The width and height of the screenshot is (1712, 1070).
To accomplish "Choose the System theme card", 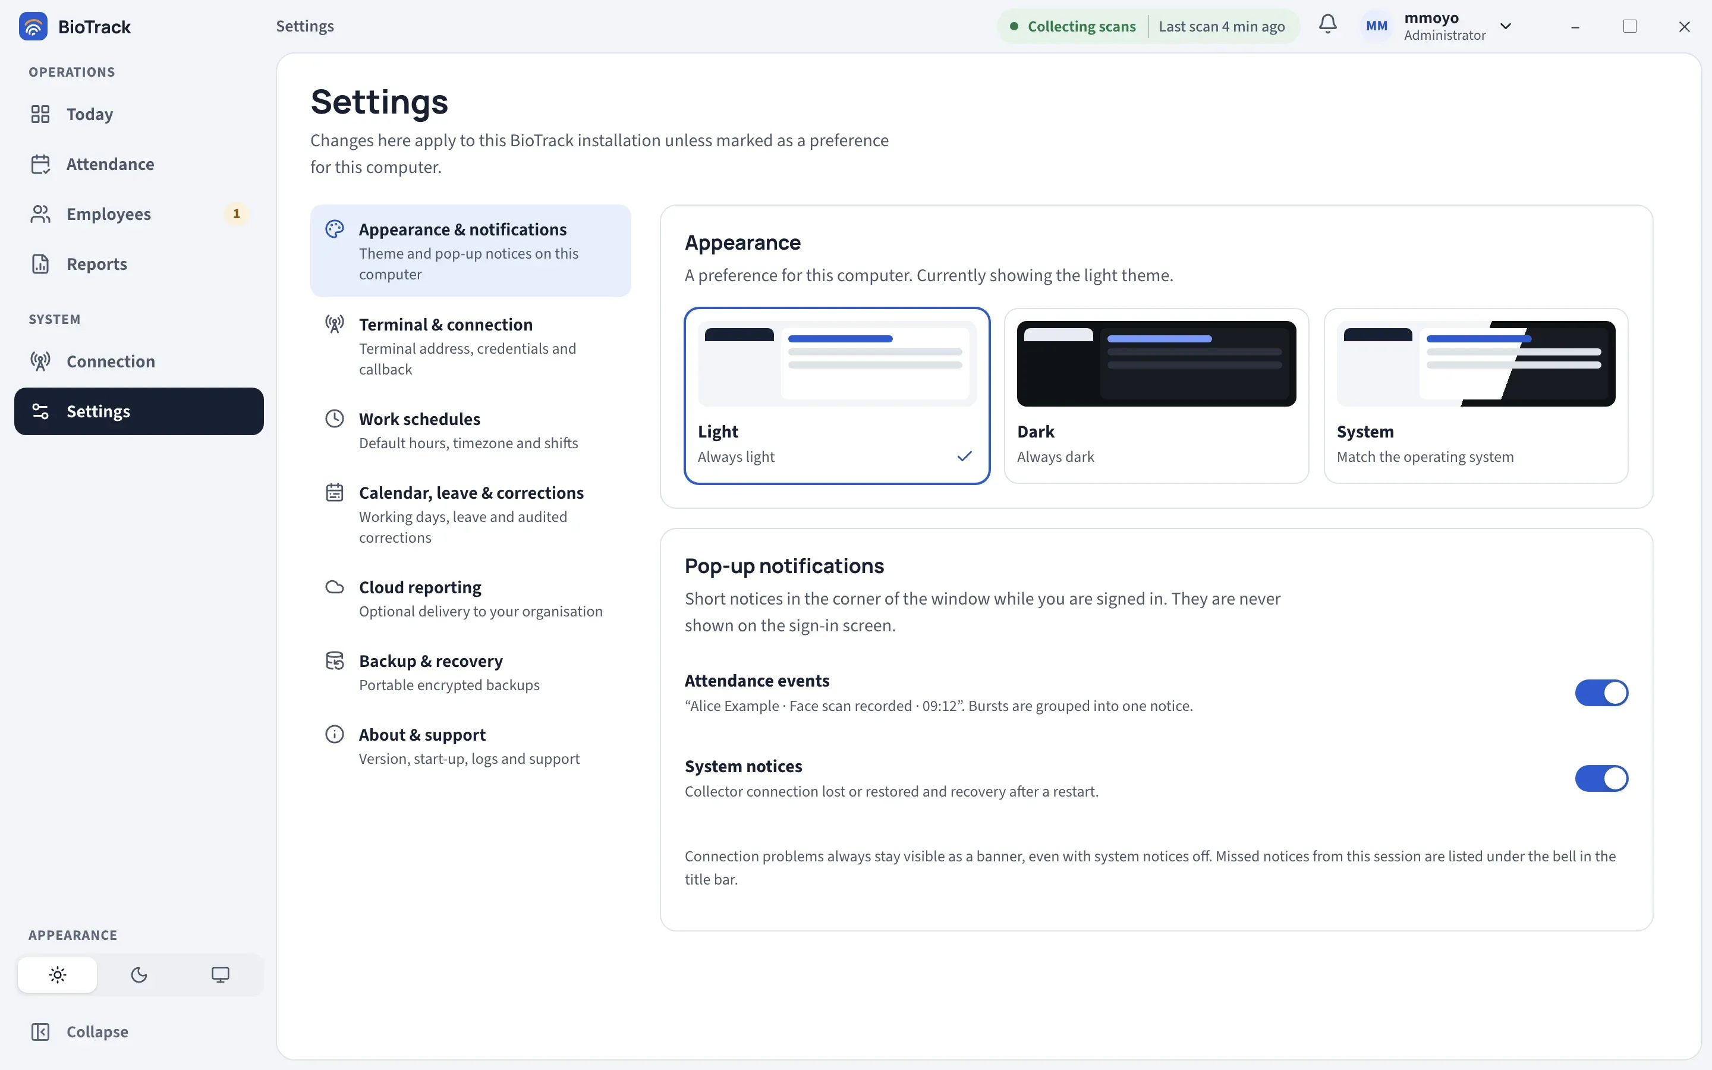I will pyautogui.click(x=1476, y=395).
